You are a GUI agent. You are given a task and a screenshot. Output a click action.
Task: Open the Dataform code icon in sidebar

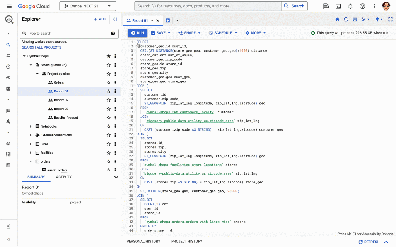(9, 89)
